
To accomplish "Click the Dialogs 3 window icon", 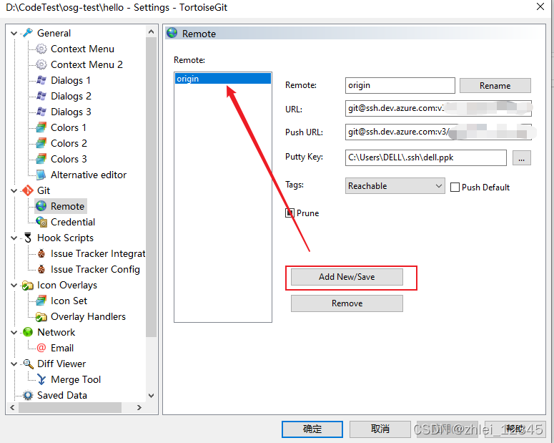I will tap(41, 112).
